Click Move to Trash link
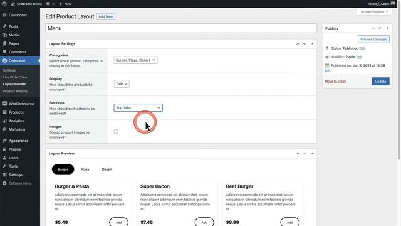 335,81
